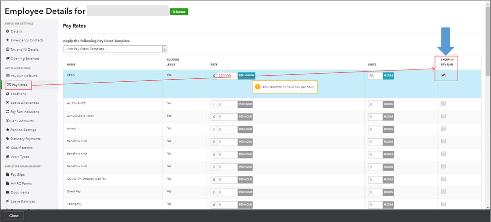Screen dimensions: 491x222
Task: Open the Pay Rates Template dropdown
Action: [115, 49]
